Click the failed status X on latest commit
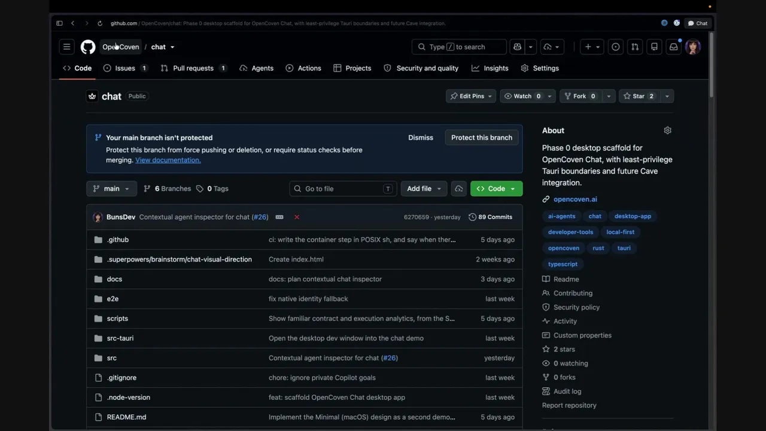This screenshot has width=766, height=431. [x=297, y=217]
